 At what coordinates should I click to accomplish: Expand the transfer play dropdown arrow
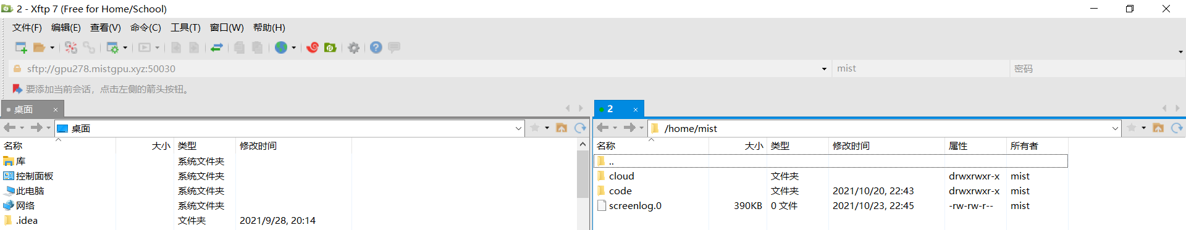(x=157, y=47)
